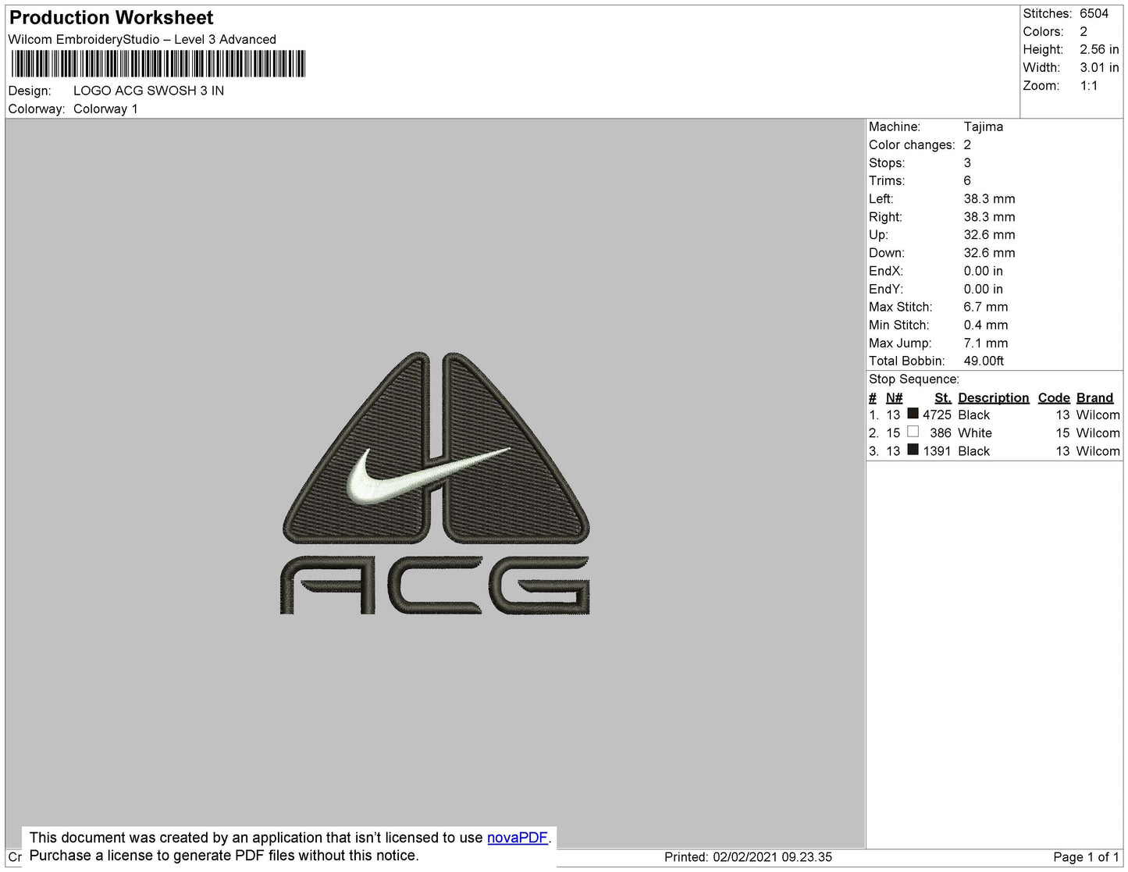
Task: Click the white swatch for stop 2
Action: 913,432
